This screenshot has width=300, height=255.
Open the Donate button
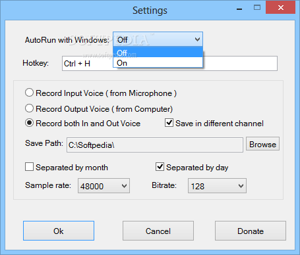click(251, 231)
